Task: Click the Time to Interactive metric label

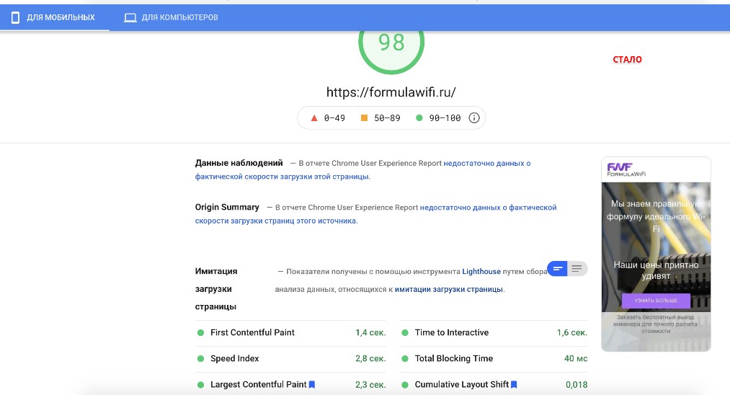Action: tap(452, 332)
